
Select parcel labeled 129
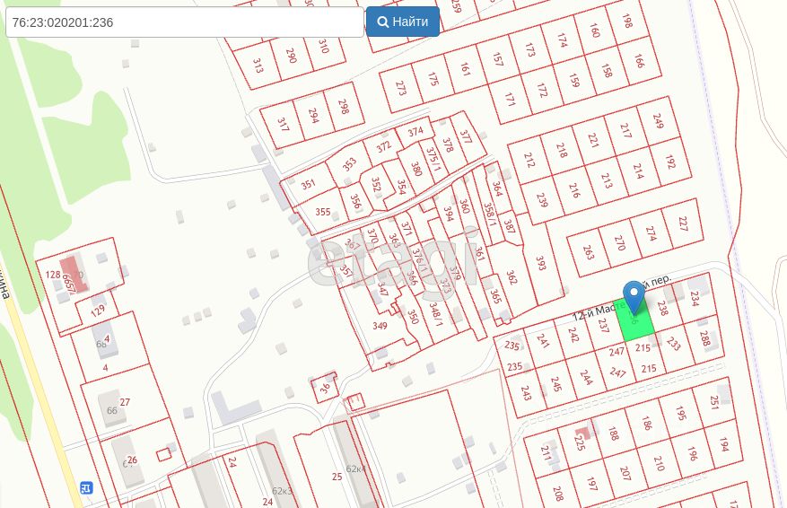98,311
